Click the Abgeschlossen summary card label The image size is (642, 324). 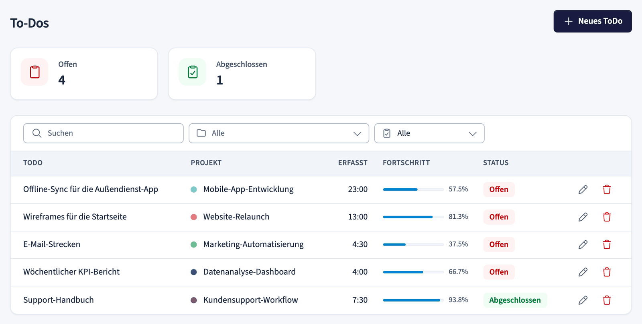(x=242, y=64)
